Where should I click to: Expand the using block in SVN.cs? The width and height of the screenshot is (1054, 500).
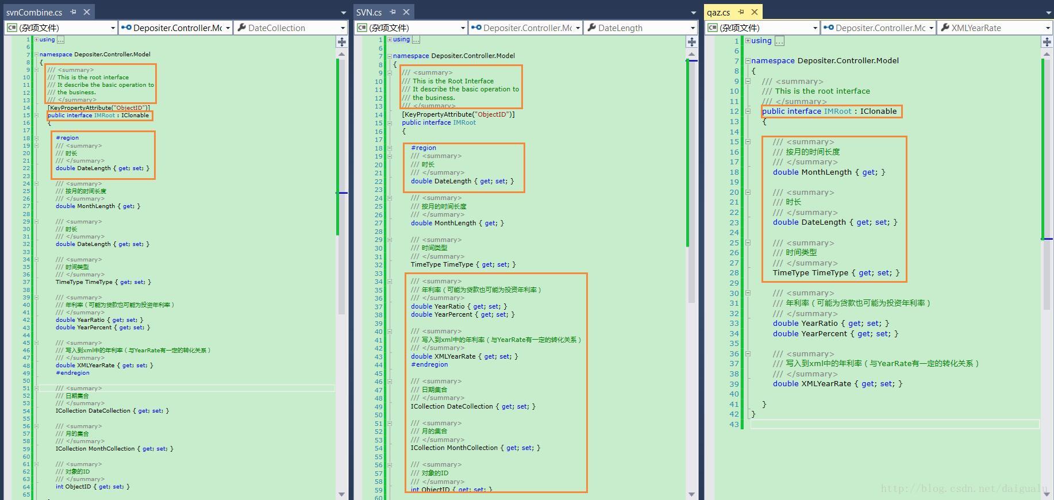coord(390,40)
